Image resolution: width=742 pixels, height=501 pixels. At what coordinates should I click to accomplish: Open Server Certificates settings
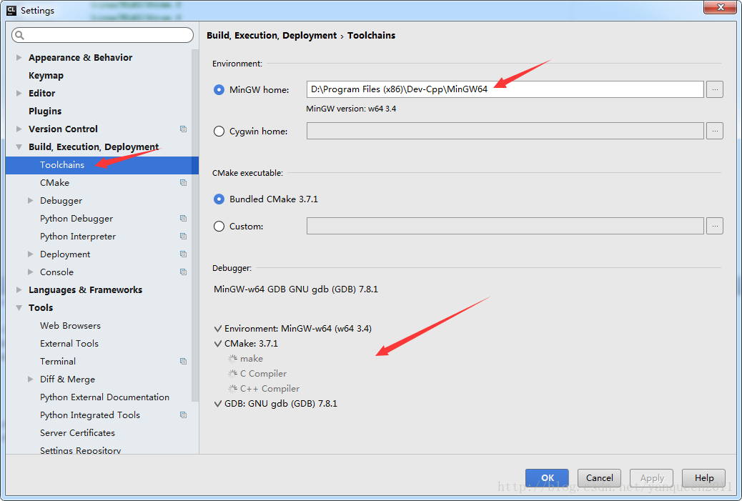point(77,433)
